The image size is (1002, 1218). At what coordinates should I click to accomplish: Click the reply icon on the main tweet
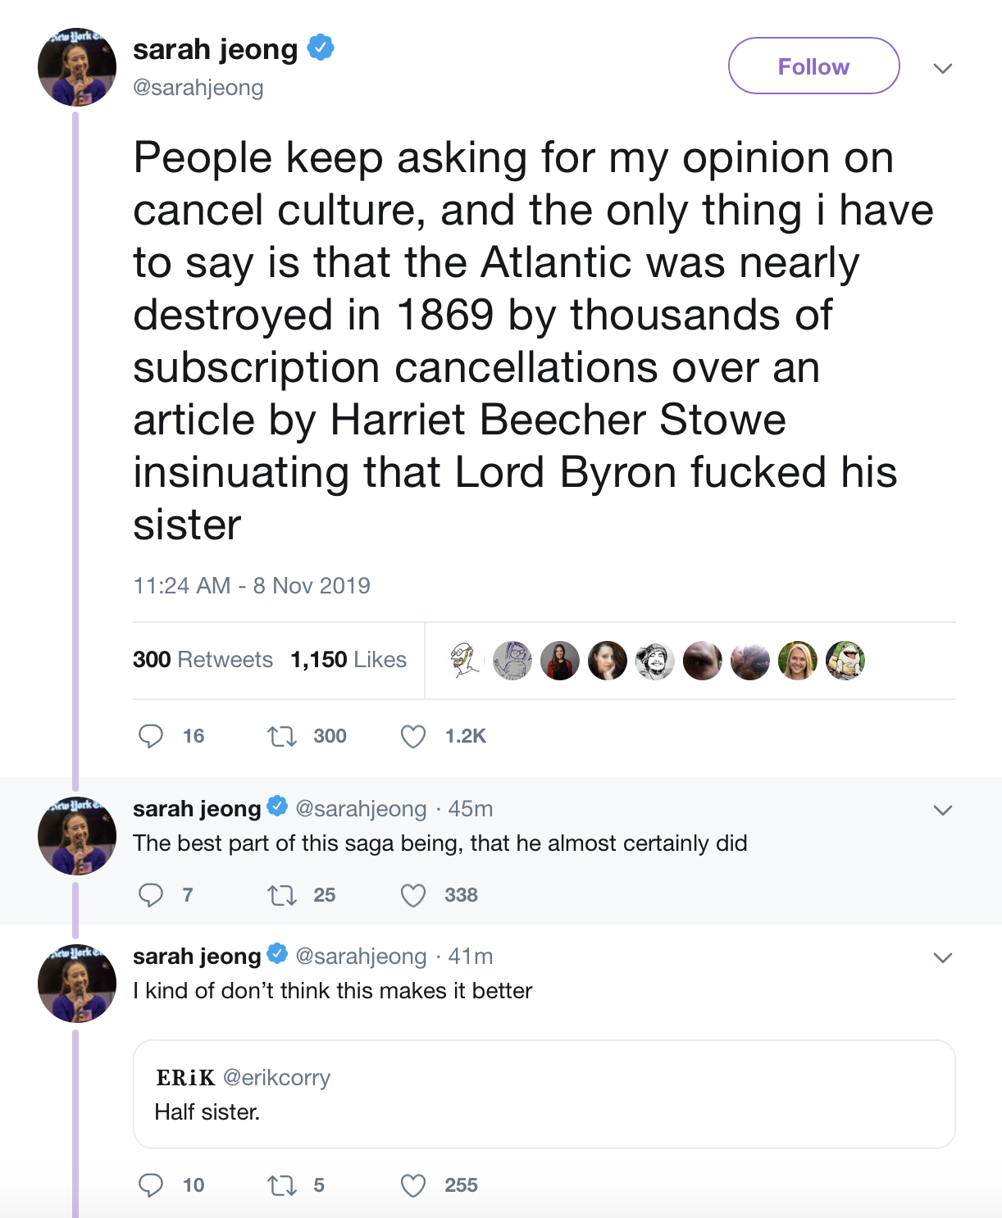[151, 736]
